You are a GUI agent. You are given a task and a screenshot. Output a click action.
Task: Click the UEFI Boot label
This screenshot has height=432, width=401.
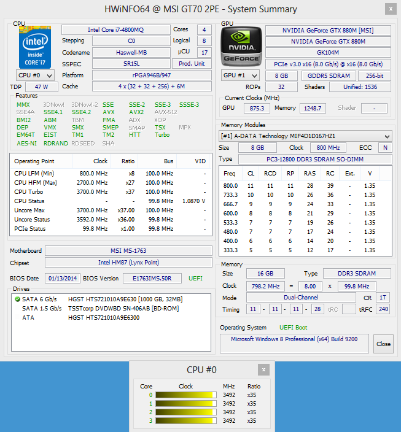pos(293,327)
